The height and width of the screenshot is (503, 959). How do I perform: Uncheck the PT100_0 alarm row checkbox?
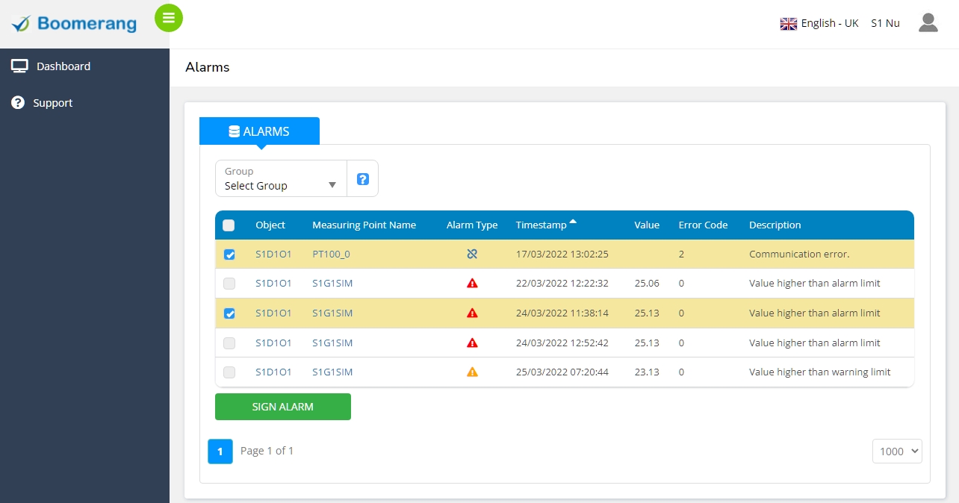[229, 254]
